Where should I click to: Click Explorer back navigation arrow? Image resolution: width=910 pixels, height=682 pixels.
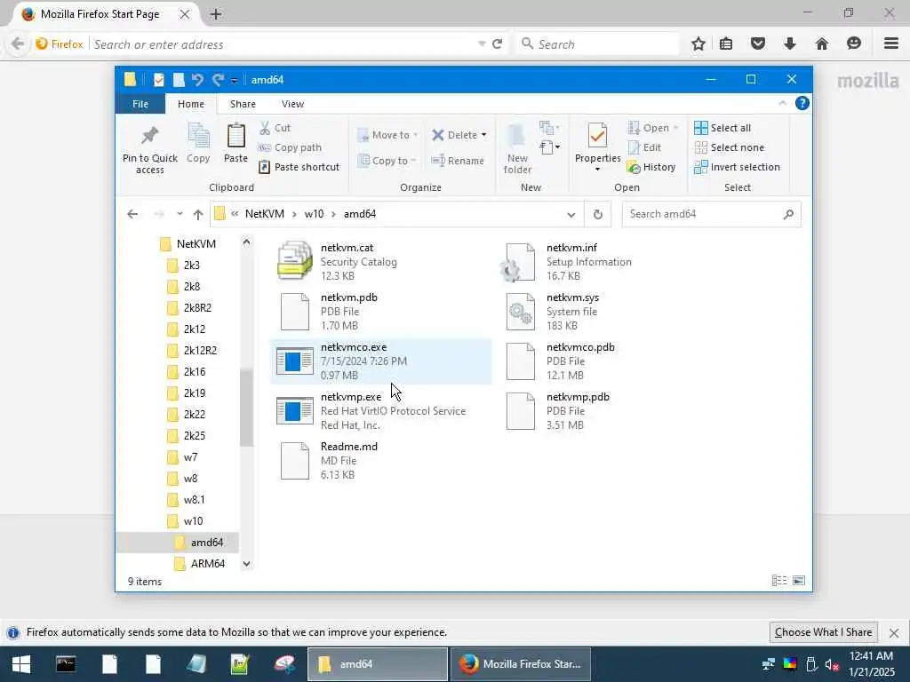pos(132,214)
